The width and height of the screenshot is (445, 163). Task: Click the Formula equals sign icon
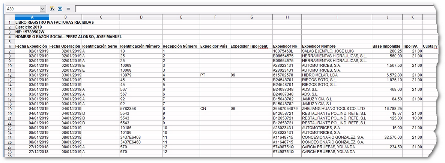(68, 9)
